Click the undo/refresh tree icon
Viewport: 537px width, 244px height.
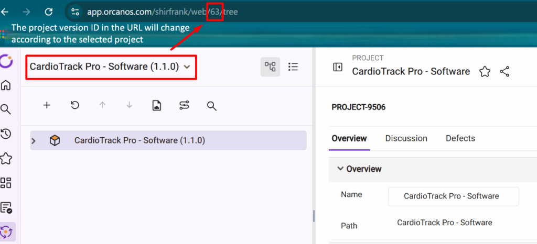click(75, 106)
